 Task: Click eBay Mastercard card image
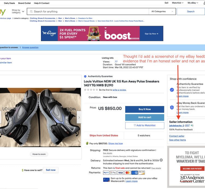click(x=106, y=180)
